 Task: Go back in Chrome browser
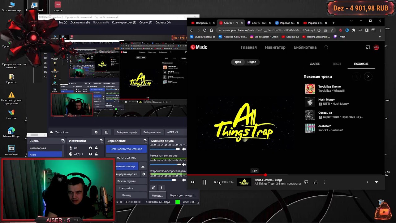click(x=192, y=30)
